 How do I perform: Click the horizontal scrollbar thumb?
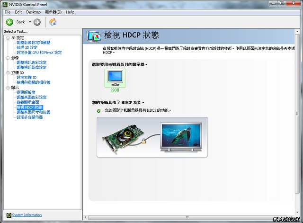click(x=187, y=218)
